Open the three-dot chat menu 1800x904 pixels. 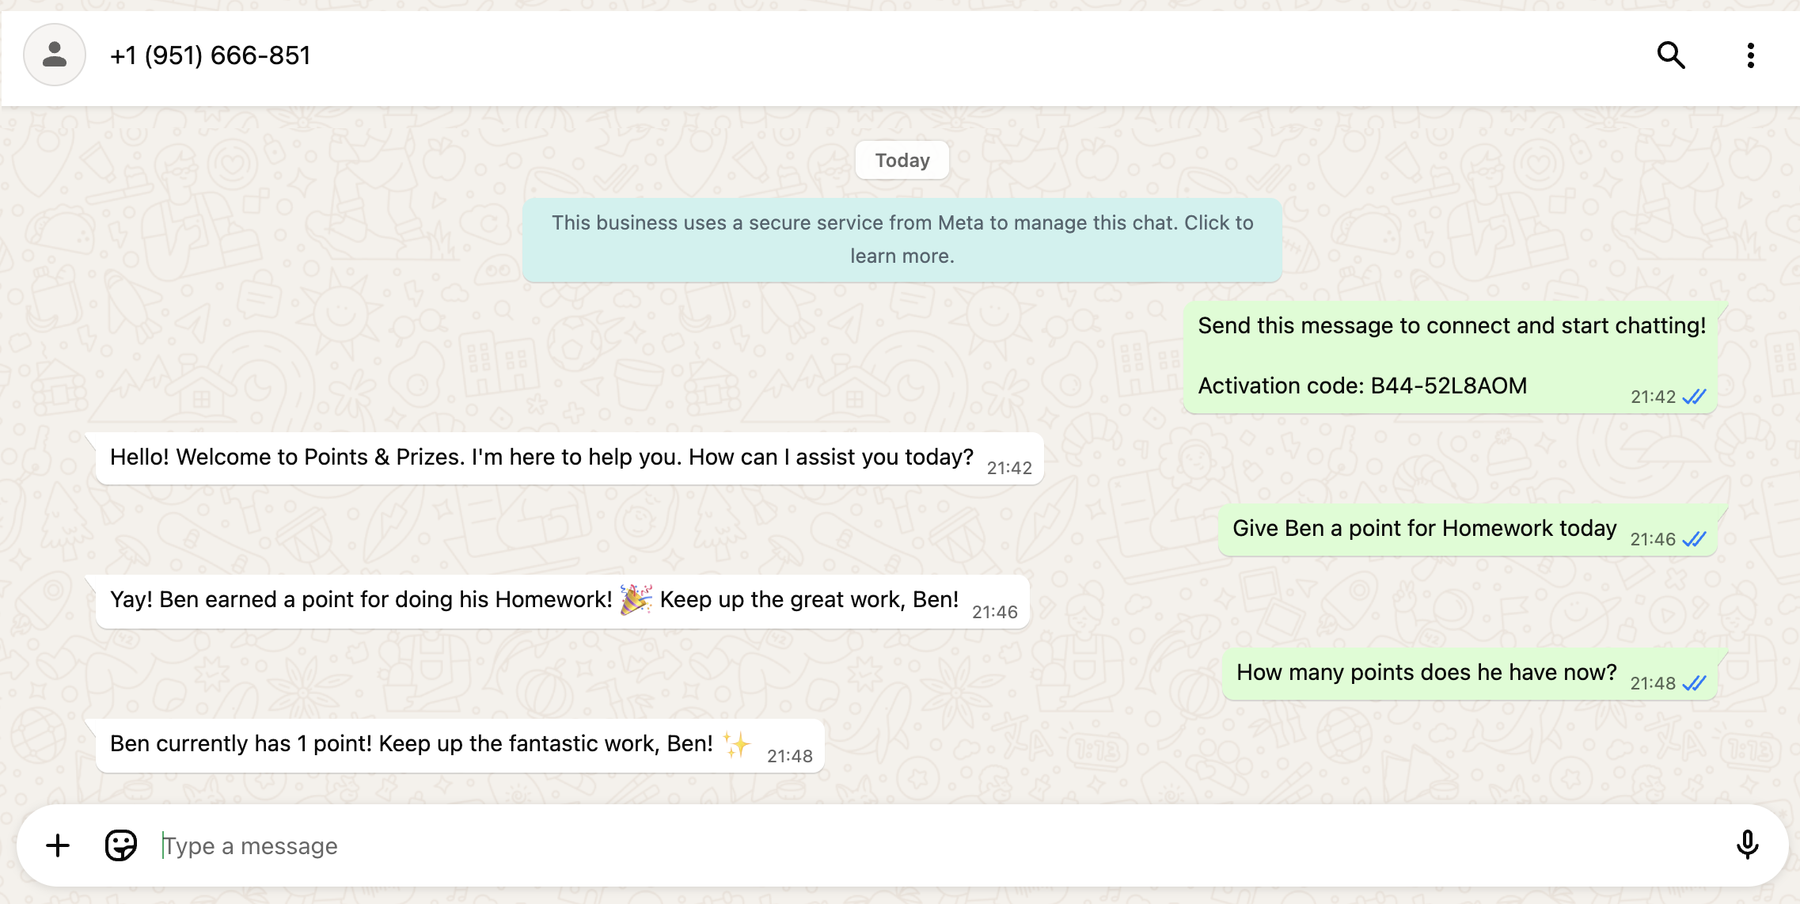coord(1750,55)
